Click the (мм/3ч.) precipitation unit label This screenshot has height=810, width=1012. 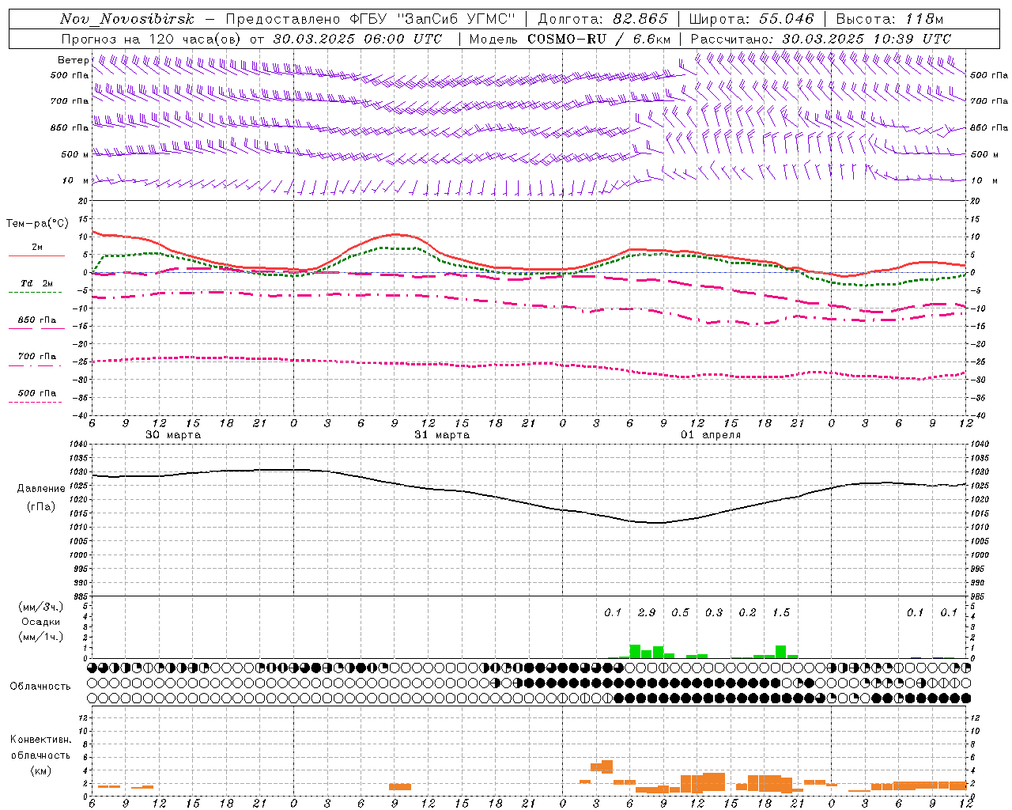point(41,607)
